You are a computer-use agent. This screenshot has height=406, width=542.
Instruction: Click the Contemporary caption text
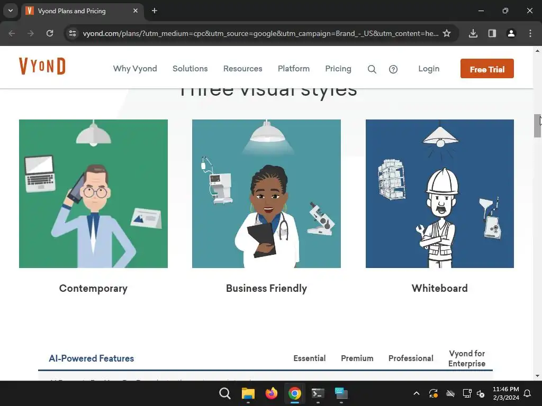[x=93, y=288]
